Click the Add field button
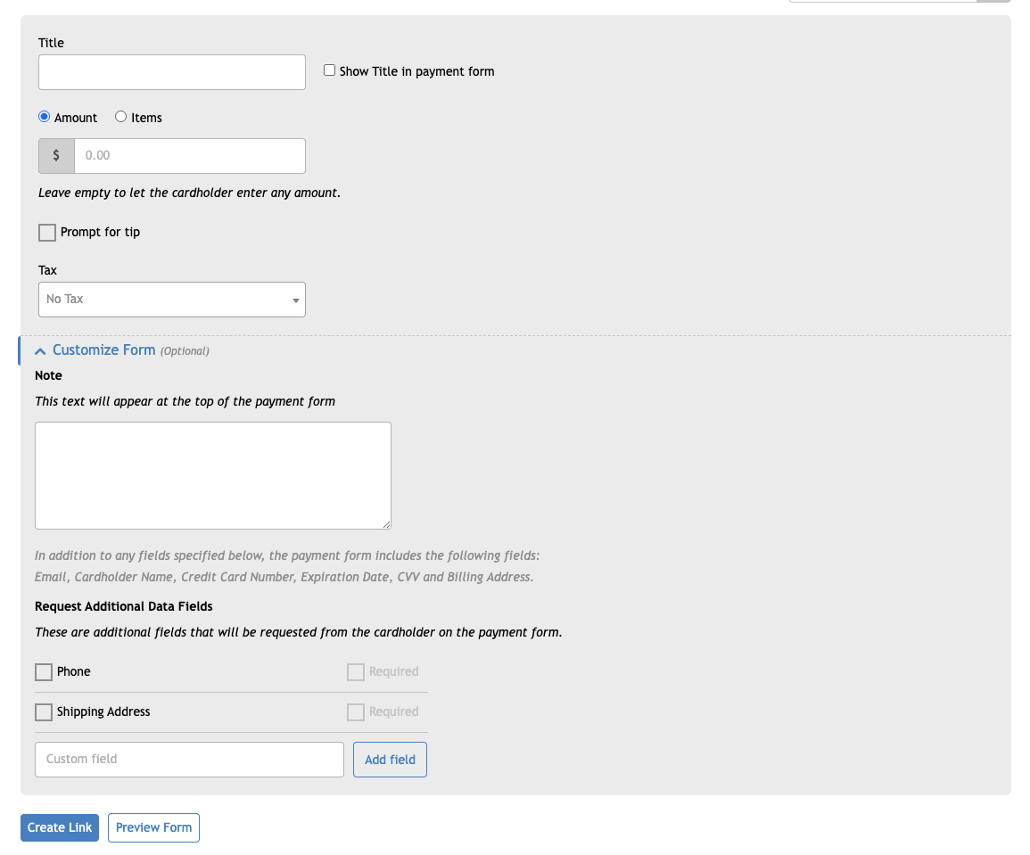This screenshot has height=855, width=1030. pyautogui.click(x=391, y=760)
